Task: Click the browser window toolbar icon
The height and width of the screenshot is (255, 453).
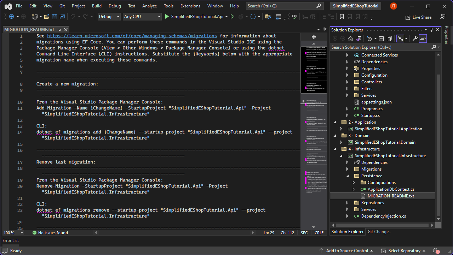Action: coord(279,17)
